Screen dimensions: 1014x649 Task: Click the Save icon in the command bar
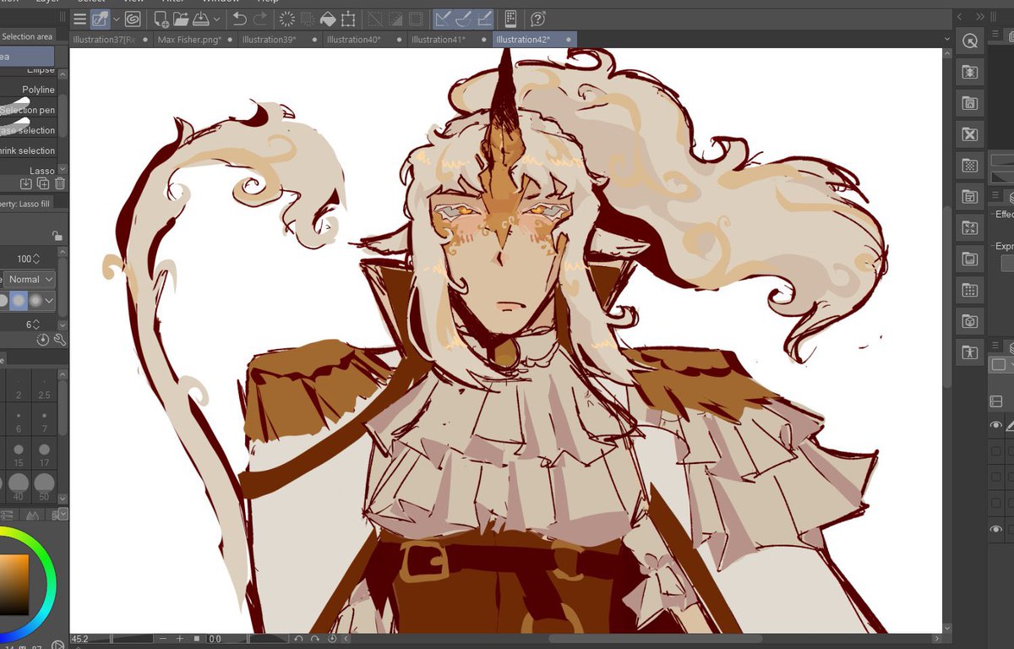point(201,19)
